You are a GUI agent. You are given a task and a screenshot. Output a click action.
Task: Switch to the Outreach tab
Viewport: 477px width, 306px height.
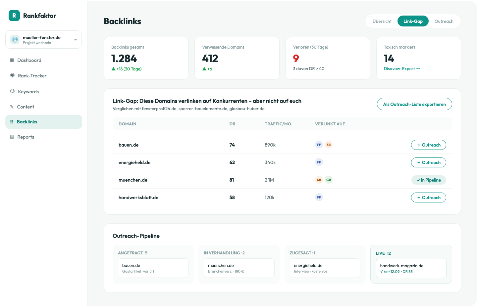444,21
